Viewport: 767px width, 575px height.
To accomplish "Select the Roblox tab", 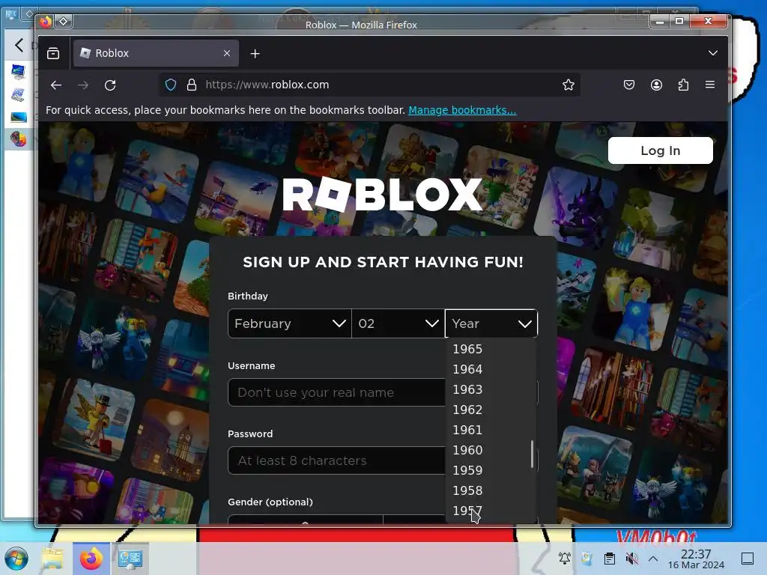I will coord(156,53).
